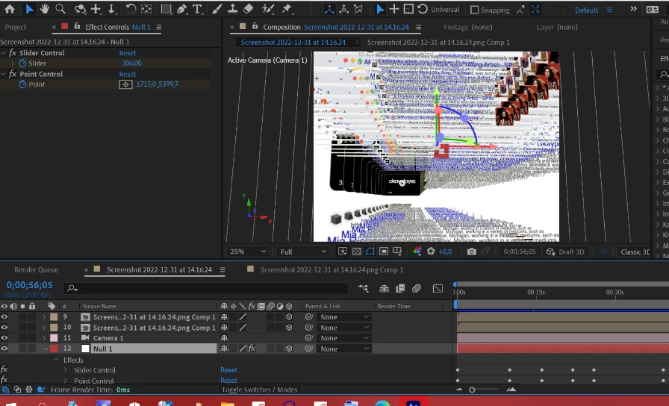The height and width of the screenshot is (406, 669).
Task: Select the Hand tool
Action: point(44,9)
